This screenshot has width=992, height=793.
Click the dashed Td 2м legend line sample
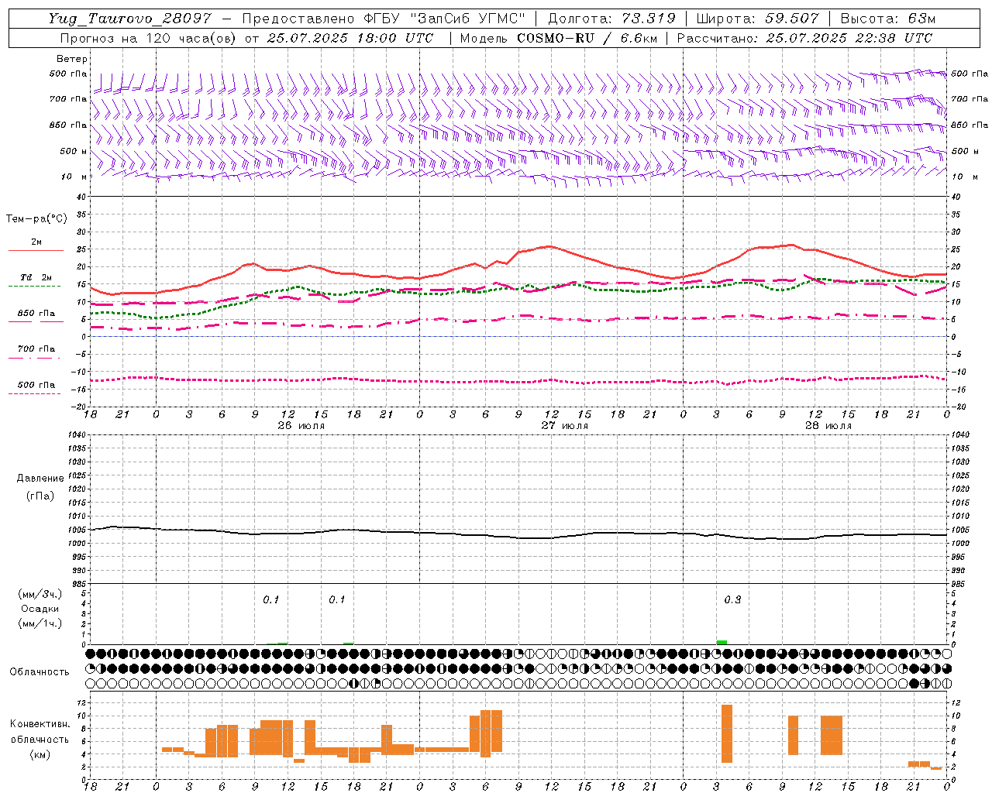35,287
